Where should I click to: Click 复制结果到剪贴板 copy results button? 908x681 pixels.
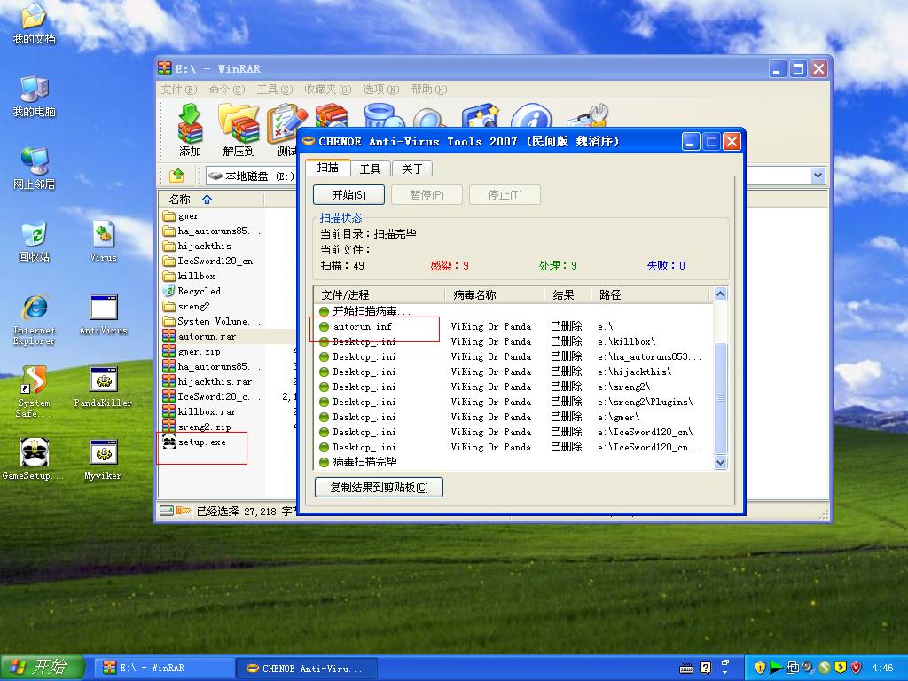pos(379,488)
